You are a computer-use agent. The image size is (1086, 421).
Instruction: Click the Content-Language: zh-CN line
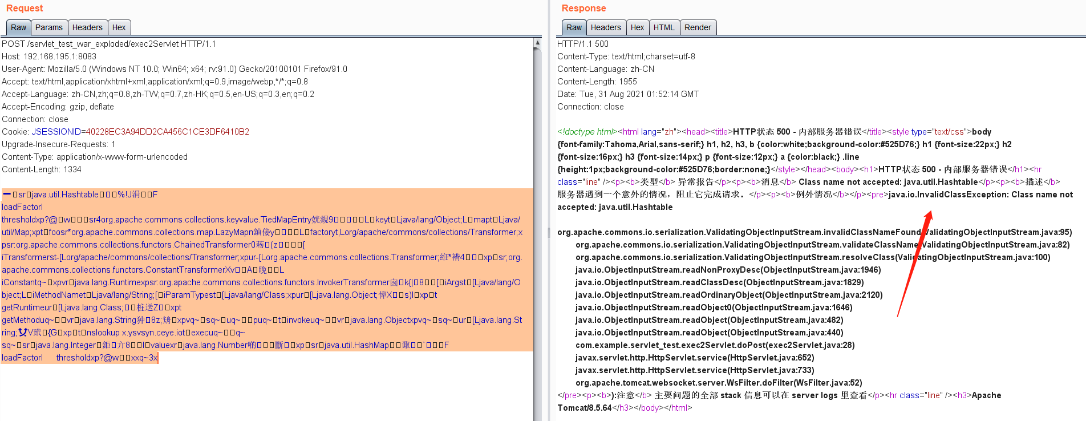pyautogui.click(x=606, y=69)
